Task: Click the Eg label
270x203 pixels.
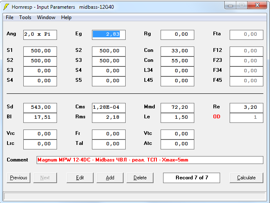Action: click(79, 34)
